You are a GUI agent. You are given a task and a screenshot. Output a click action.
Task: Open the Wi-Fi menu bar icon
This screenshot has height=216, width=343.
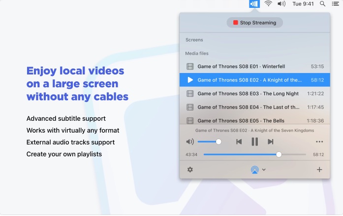(268, 4)
